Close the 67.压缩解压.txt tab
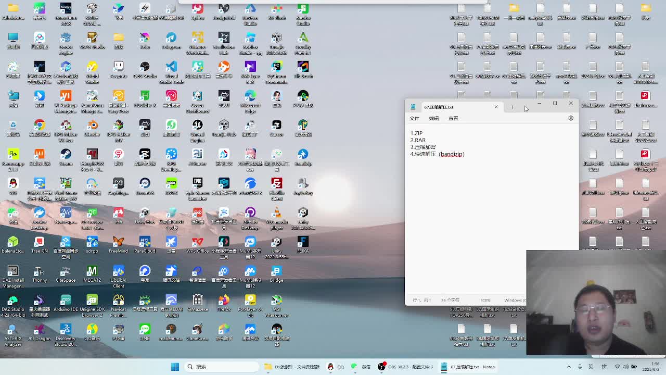 (x=496, y=107)
